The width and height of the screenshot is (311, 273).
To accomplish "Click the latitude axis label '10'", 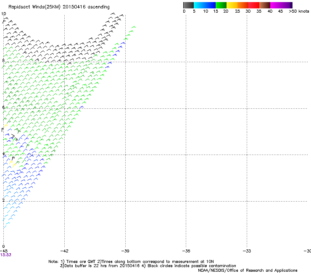I will point(3,14).
